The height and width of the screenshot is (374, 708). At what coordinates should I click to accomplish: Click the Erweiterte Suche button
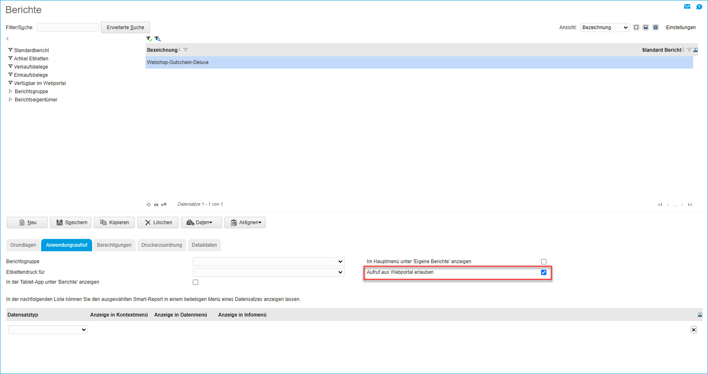pyautogui.click(x=125, y=28)
